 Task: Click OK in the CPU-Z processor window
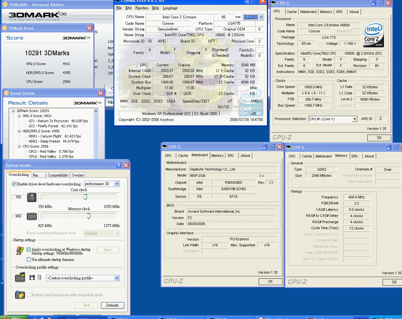click(x=379, y=138)
